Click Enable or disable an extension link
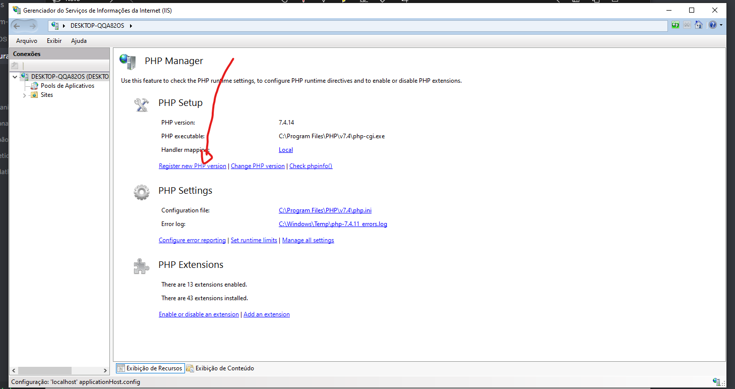Screen dimensions: 735x389 [x=199, y=314]
